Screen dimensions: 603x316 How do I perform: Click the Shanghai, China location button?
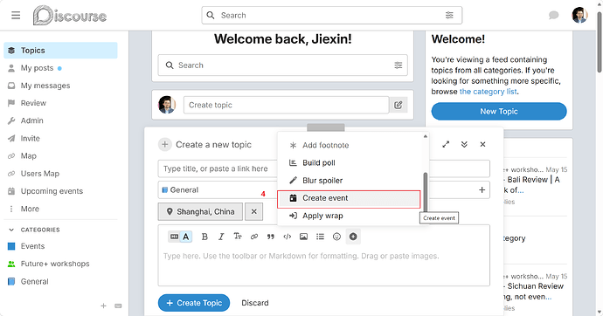[200, 211]
